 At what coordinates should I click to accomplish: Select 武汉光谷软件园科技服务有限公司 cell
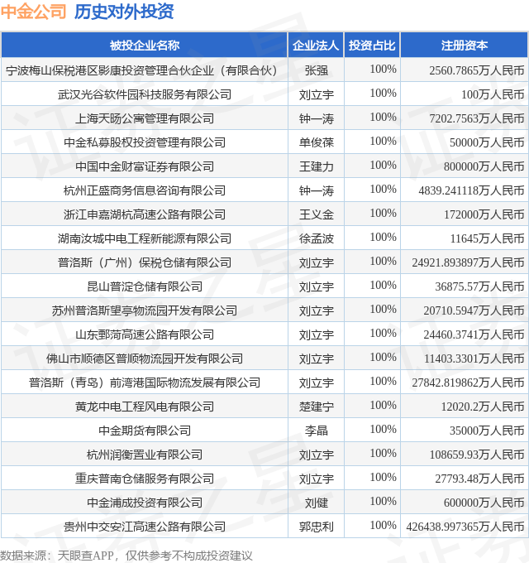point(145,94)
